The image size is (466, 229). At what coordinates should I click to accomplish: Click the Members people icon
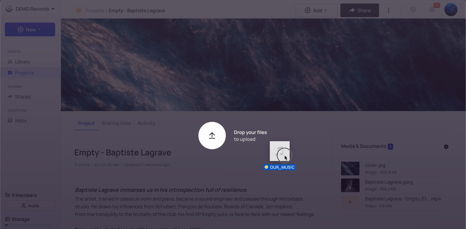(7, 195)
